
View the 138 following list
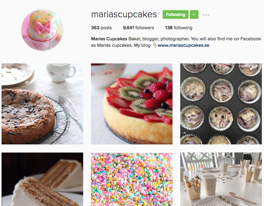(x=179, y=28)
